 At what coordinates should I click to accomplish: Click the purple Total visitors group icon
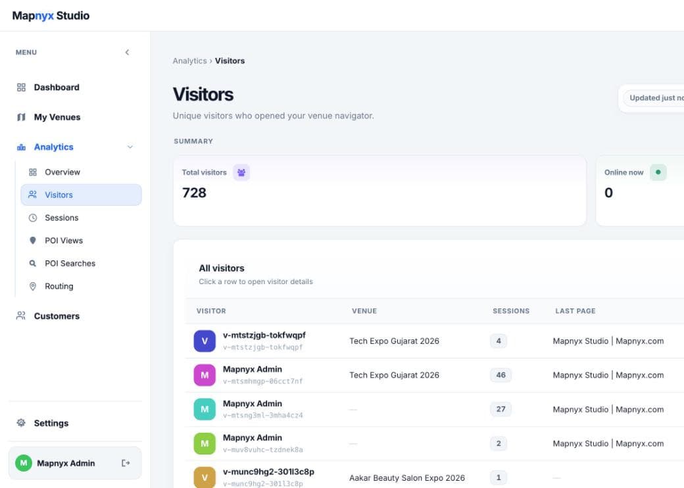(241, 172)
